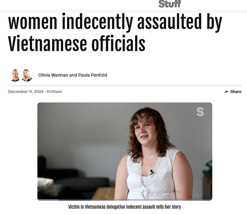
Task: Click the share arrow icon
Action: point(226,92)
